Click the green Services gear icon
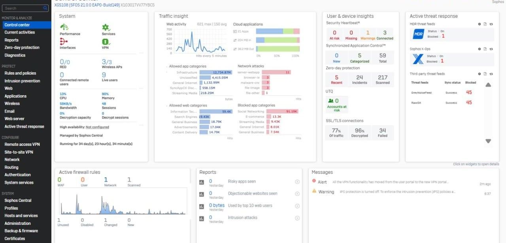This screenshot has width=506, height=243. click(106, 27)
